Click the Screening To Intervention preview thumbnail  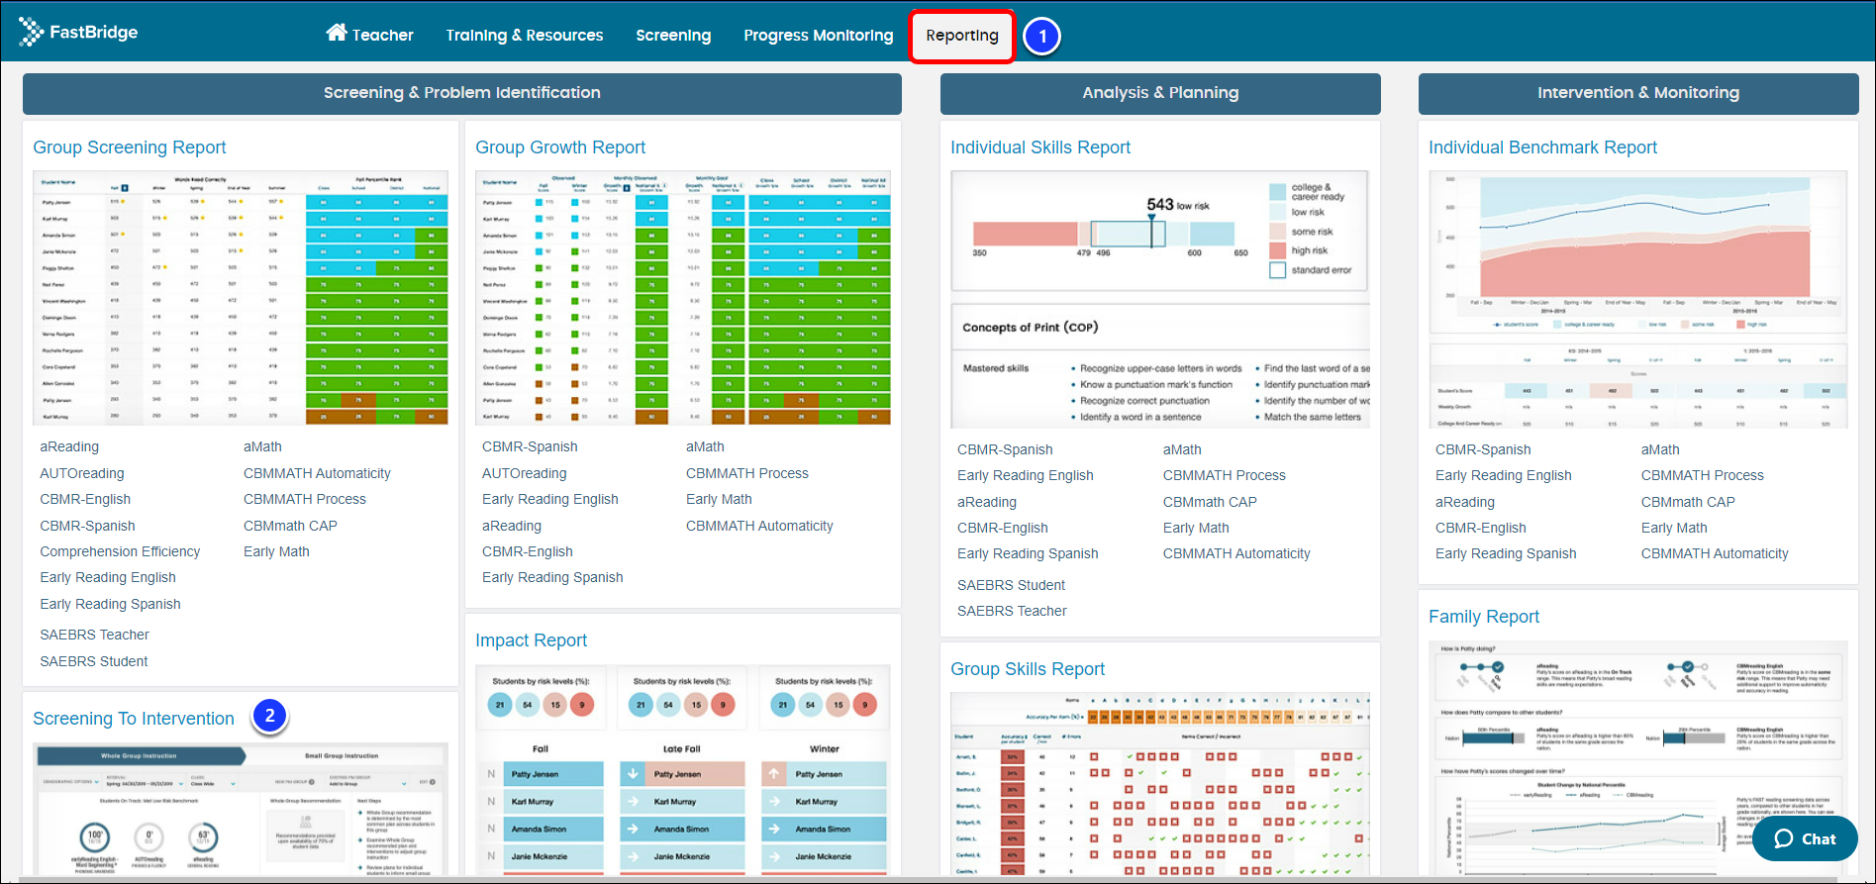click(x=241, y=810)
